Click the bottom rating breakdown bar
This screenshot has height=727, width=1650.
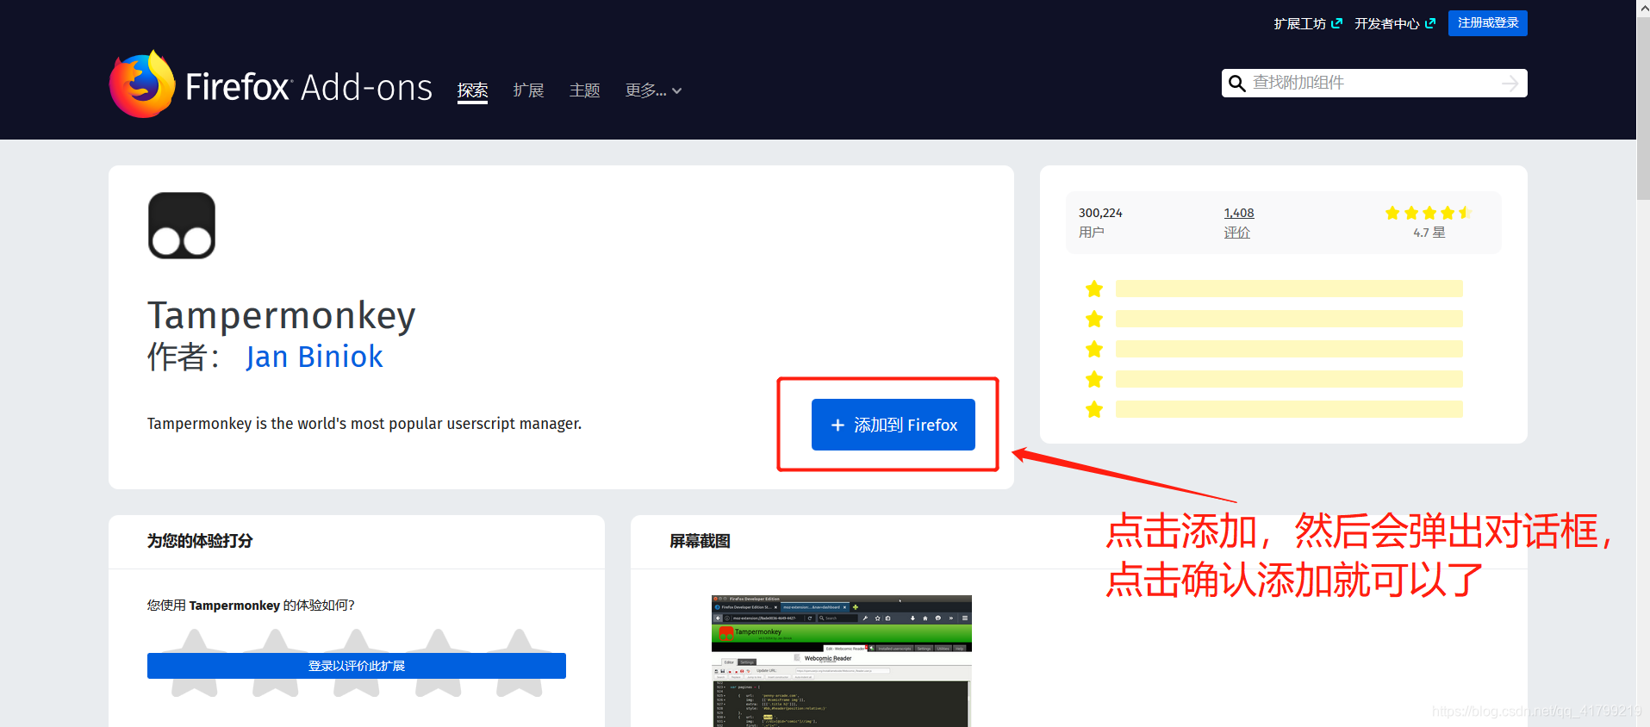[1289, 409]
